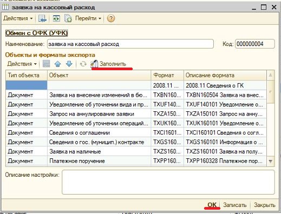The image size is (281, 214).
Task: Click the format cell TXCI1601...
Action: tap(167, 133)
